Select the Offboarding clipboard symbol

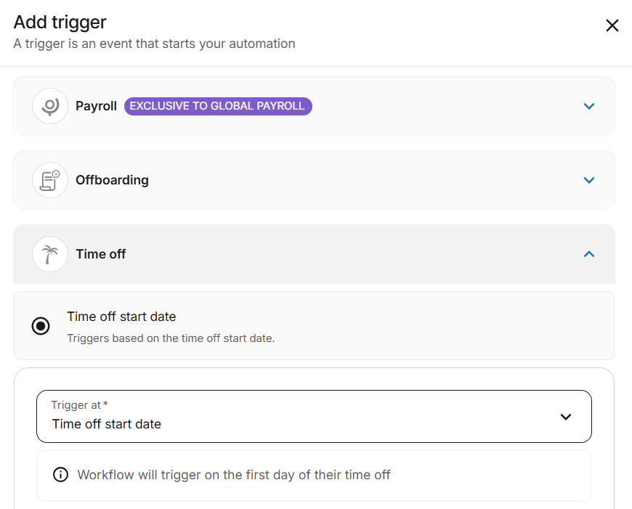(x=49, y=179)
